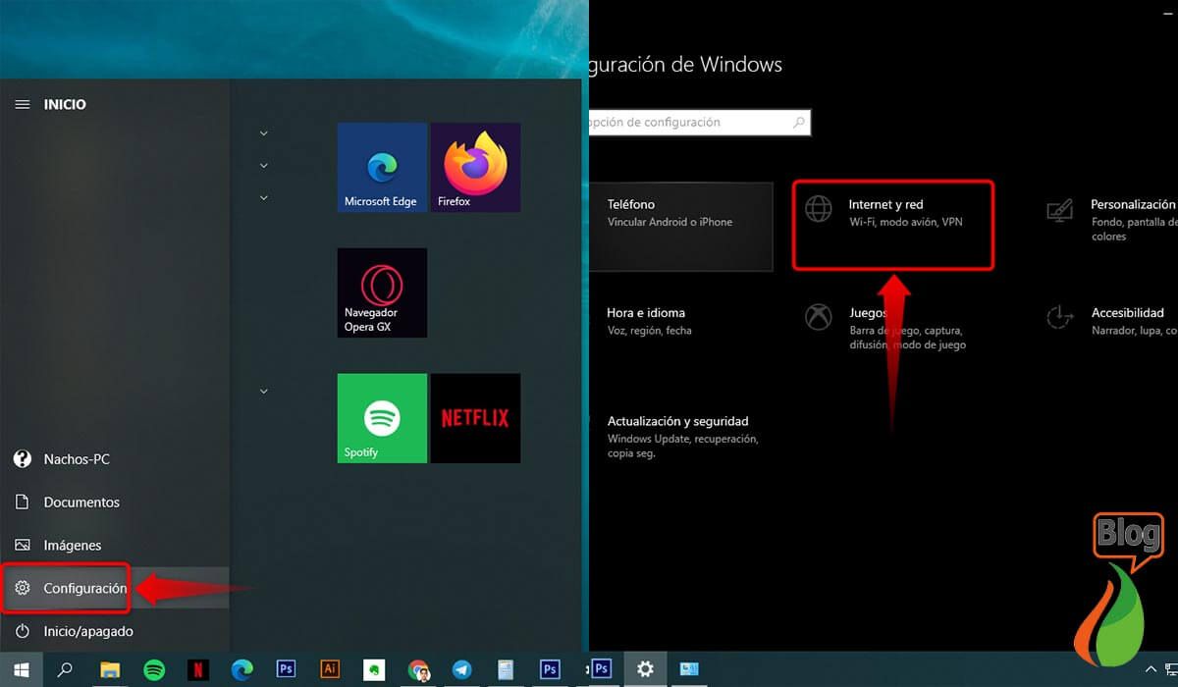Open the Microsoft Edge tile in Start menu

click(382, 168)
